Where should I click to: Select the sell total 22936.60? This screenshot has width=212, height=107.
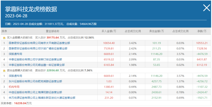[53, 70]
